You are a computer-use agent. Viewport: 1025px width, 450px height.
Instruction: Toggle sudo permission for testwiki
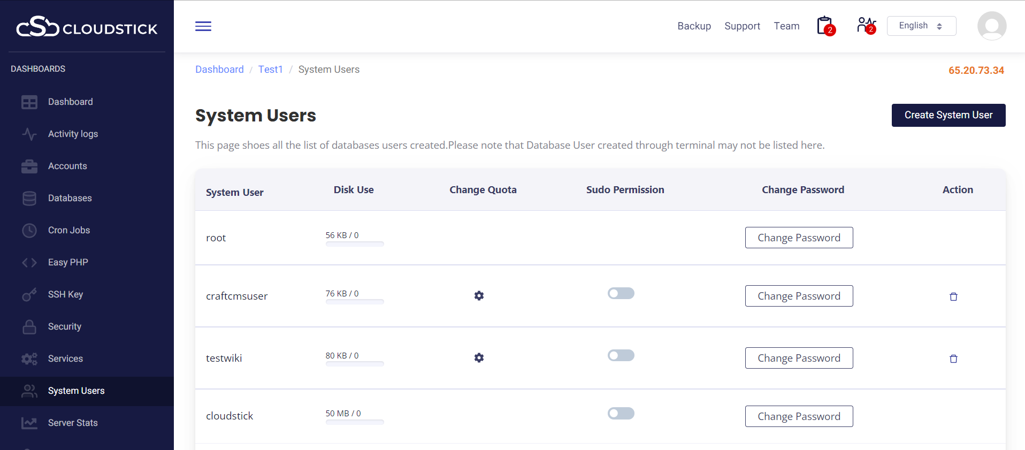pyautogui.click(x=621, y=355)
